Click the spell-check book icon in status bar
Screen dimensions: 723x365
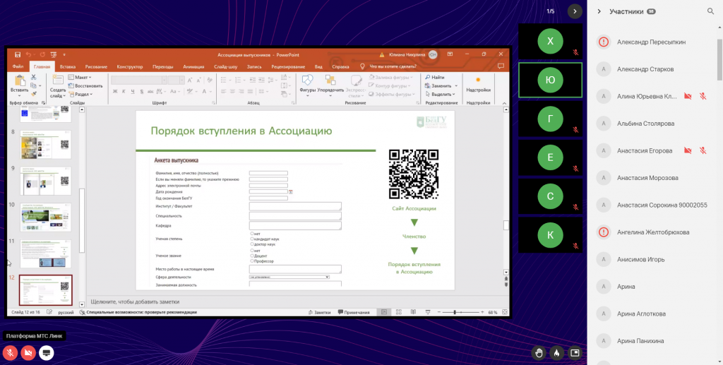[x=50, y=313]
